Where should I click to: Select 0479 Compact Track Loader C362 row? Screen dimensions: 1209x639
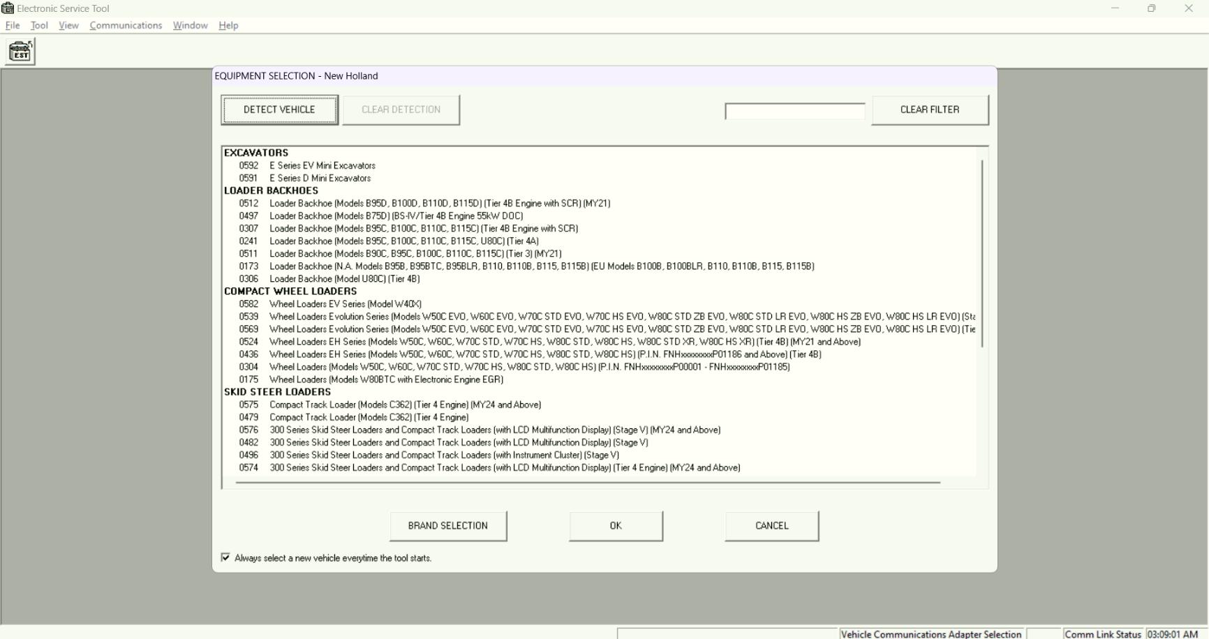point(354,416)
